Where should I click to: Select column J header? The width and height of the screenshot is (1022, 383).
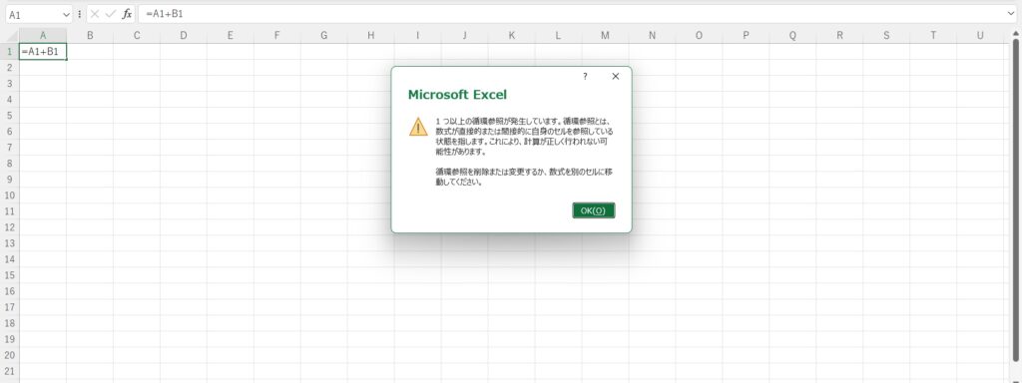pos(465,36)
